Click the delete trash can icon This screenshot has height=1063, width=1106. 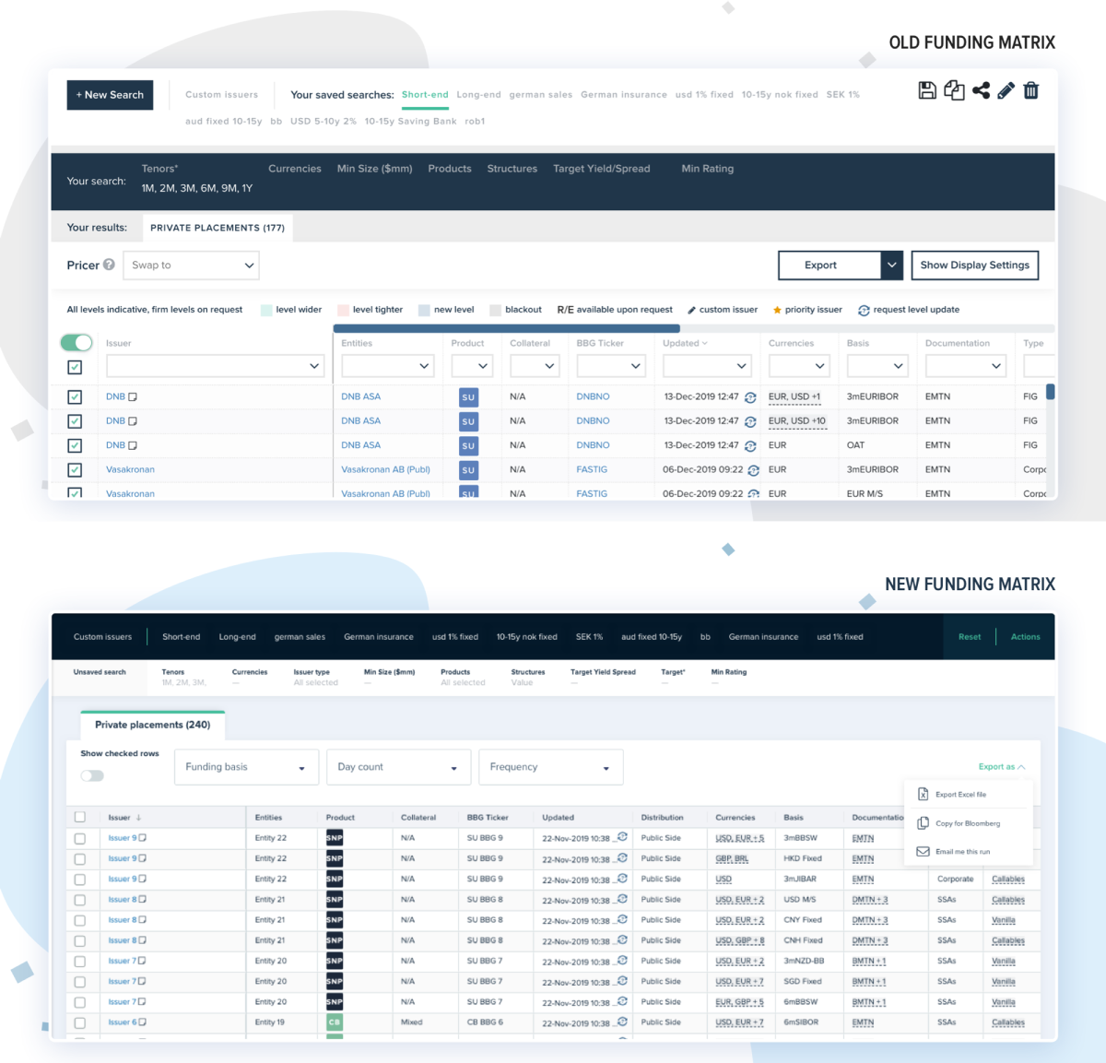pyautogui.click(x=1031, y=90)
